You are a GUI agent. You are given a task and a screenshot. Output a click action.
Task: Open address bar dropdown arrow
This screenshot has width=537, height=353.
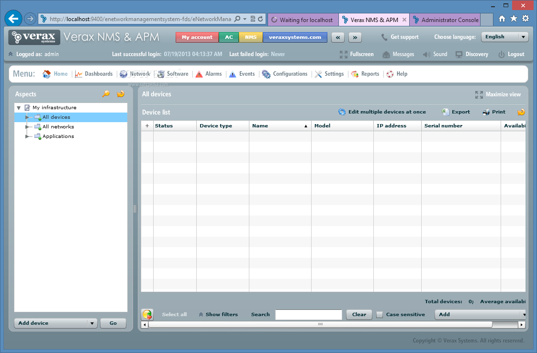pyautogui.click(x=245, y=19)
